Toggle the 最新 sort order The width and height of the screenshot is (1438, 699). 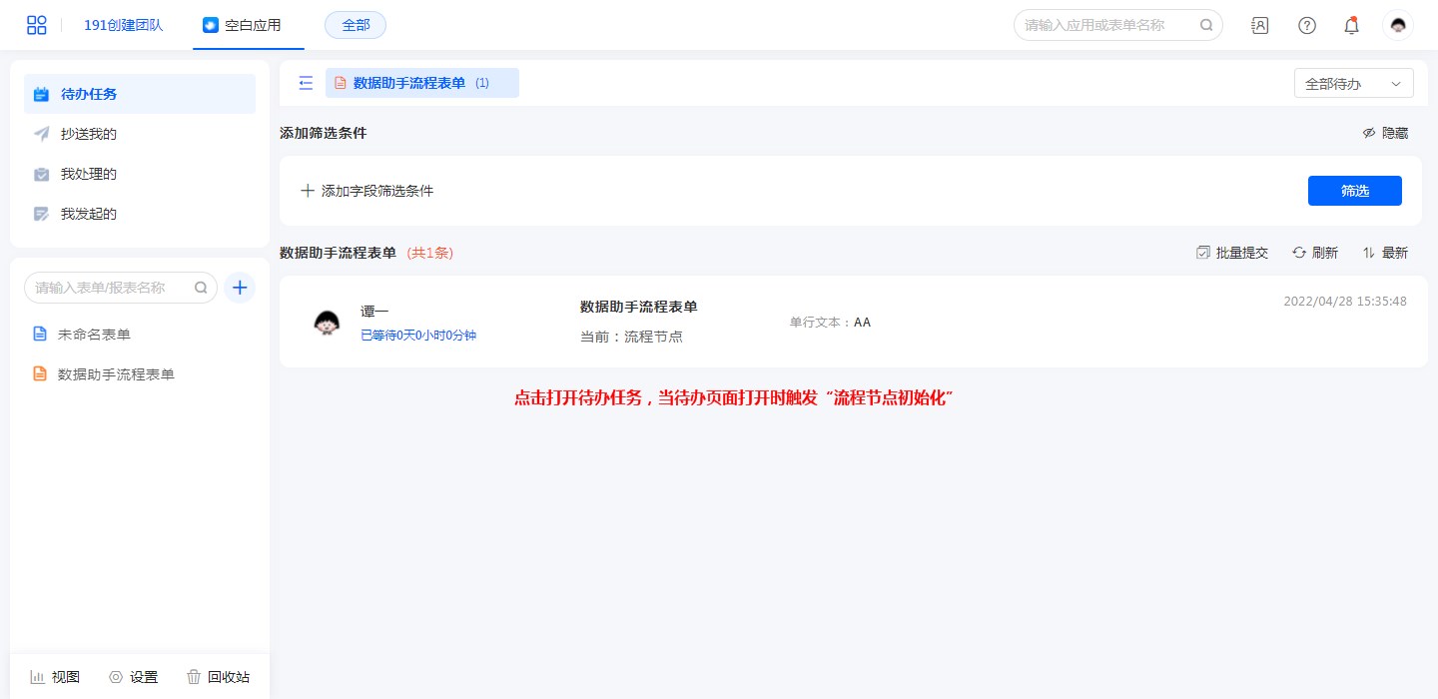[1385, 253]
